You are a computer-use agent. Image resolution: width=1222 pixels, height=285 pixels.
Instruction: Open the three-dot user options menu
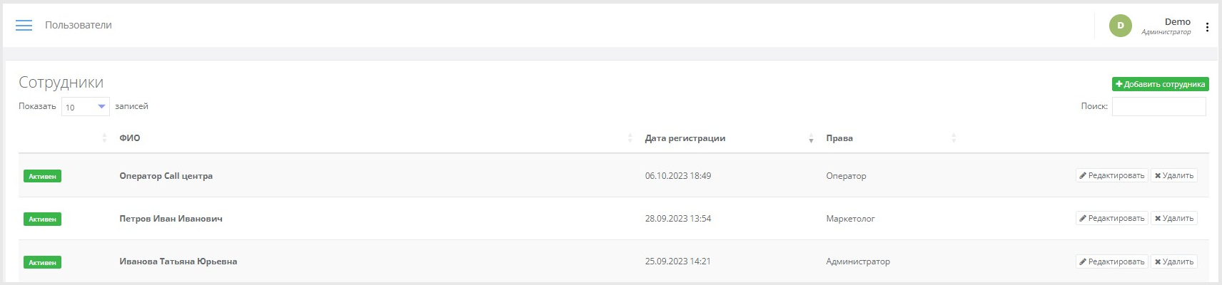point(1207,27)
